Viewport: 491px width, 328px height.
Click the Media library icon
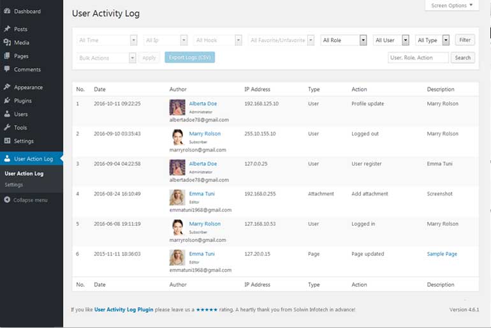tap(7, 42)
